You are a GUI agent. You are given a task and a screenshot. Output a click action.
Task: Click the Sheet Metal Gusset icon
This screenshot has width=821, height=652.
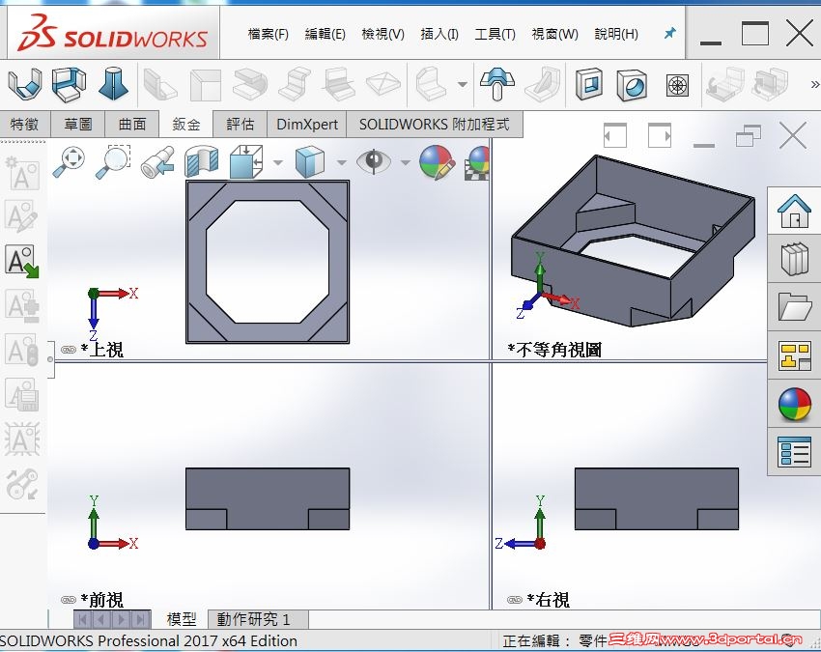(x=544, y=84)
